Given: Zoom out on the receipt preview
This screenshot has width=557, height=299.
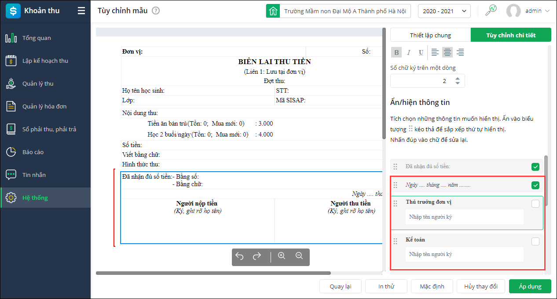Looking at the screenshot, I should [299, 256].
